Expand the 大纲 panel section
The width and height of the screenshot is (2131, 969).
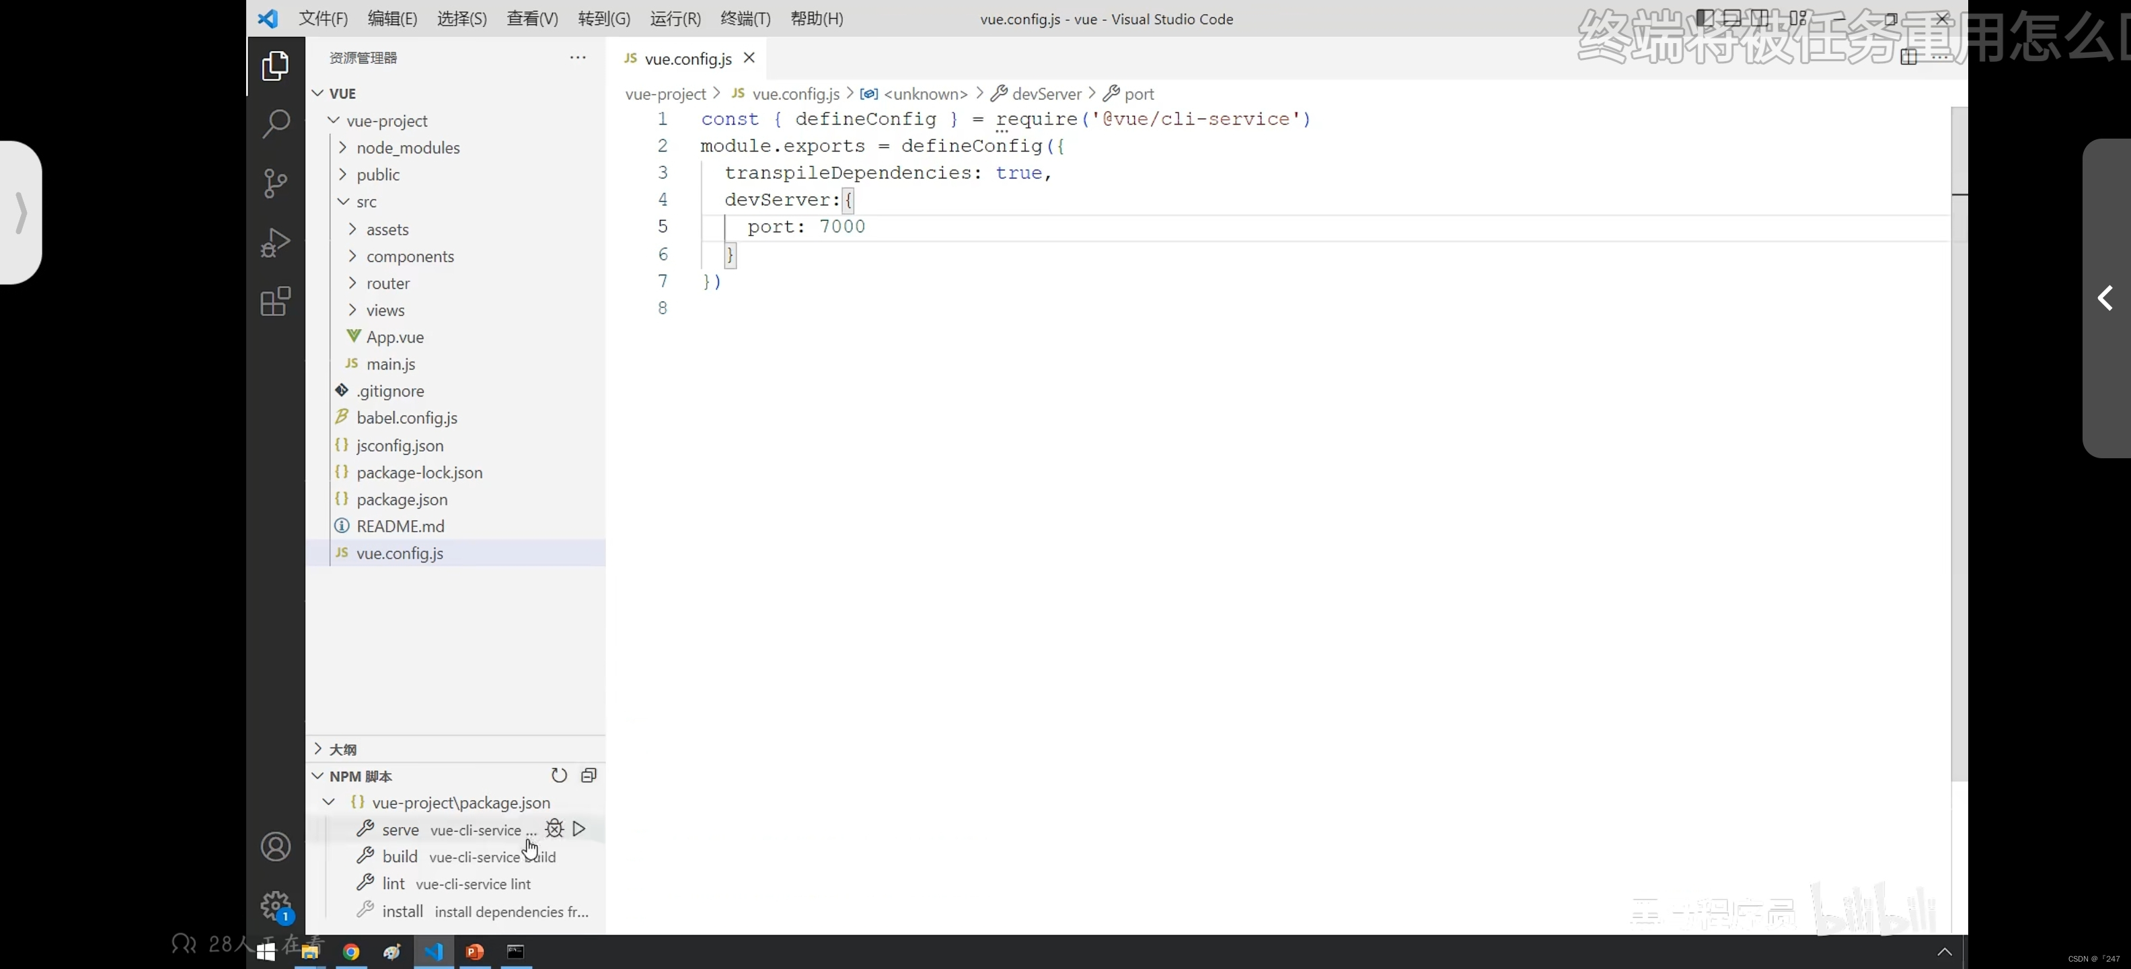(318, 748)
